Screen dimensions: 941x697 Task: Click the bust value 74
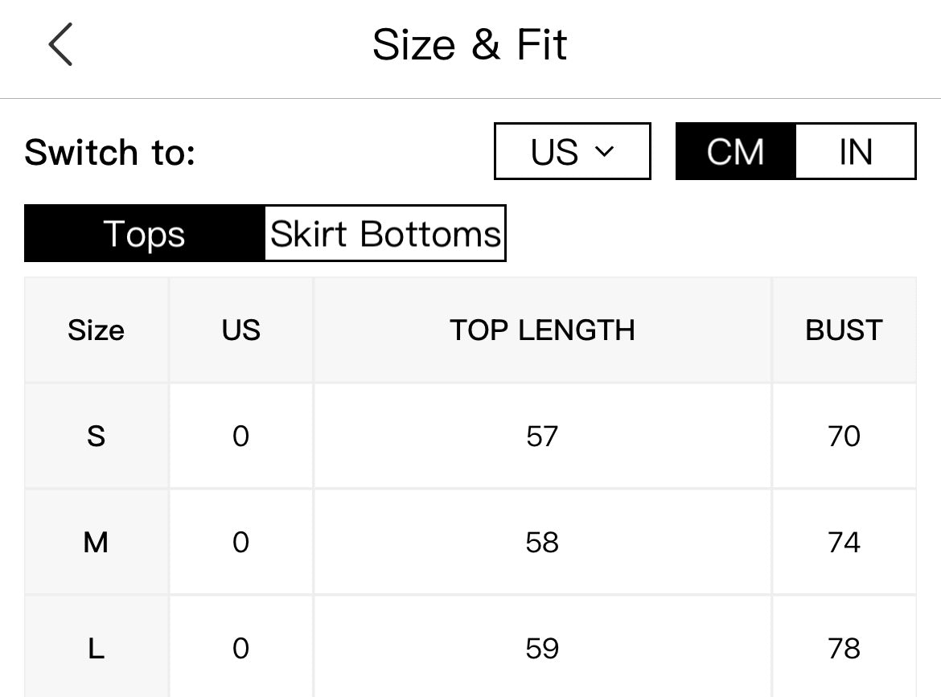coord(844,542)
